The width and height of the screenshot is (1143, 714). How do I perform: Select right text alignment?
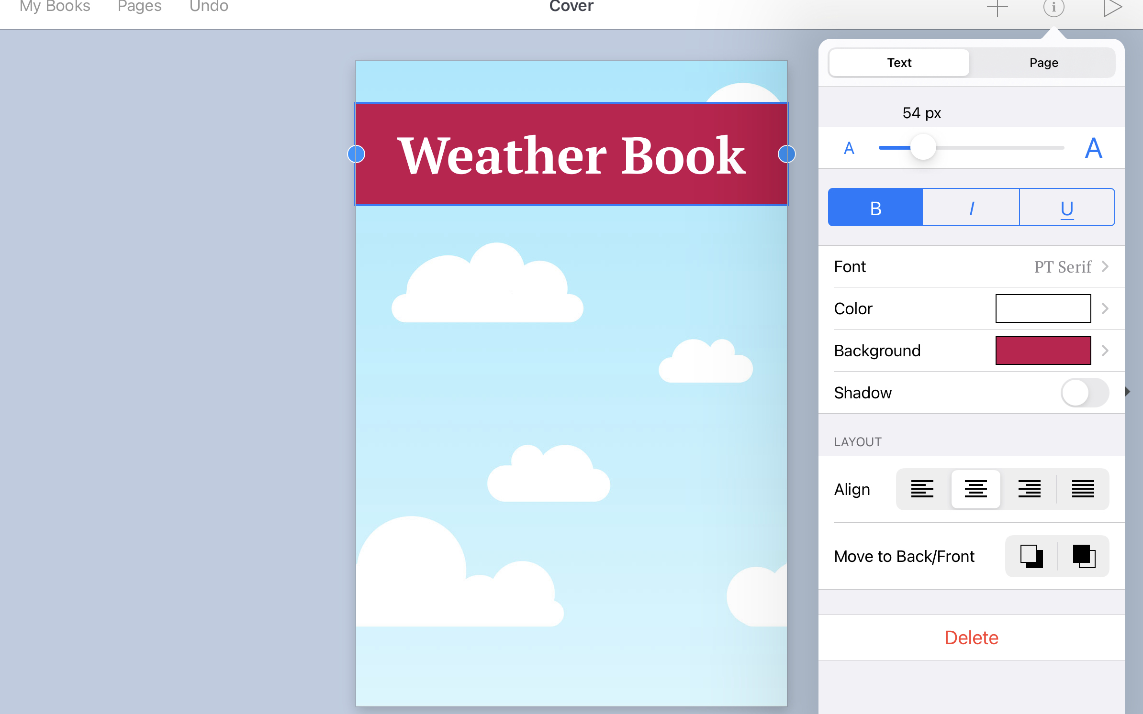(1030, 489)
